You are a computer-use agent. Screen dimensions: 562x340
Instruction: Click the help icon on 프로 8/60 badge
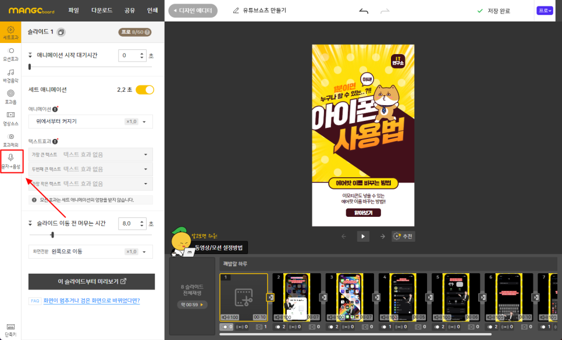147,32
